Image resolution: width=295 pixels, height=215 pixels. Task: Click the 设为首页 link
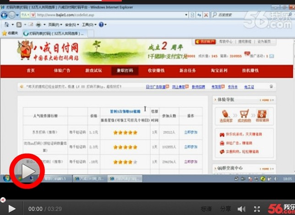(x=264, y=42)
